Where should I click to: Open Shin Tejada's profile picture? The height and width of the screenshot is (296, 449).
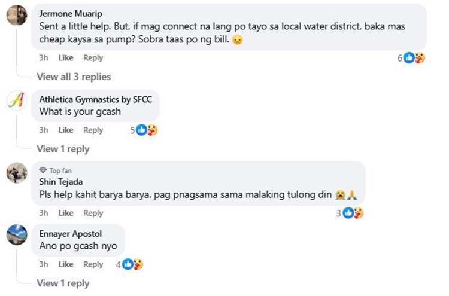point(16,173)
